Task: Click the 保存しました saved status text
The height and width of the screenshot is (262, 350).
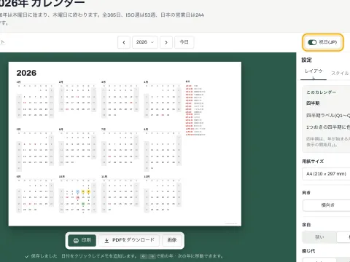Action: (44, 256)
